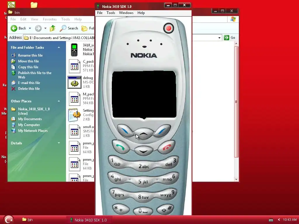This screenshot has width=299, height=224.
Task: Click the 9 wxyz key on the keypad
Action: pos(168,193)
